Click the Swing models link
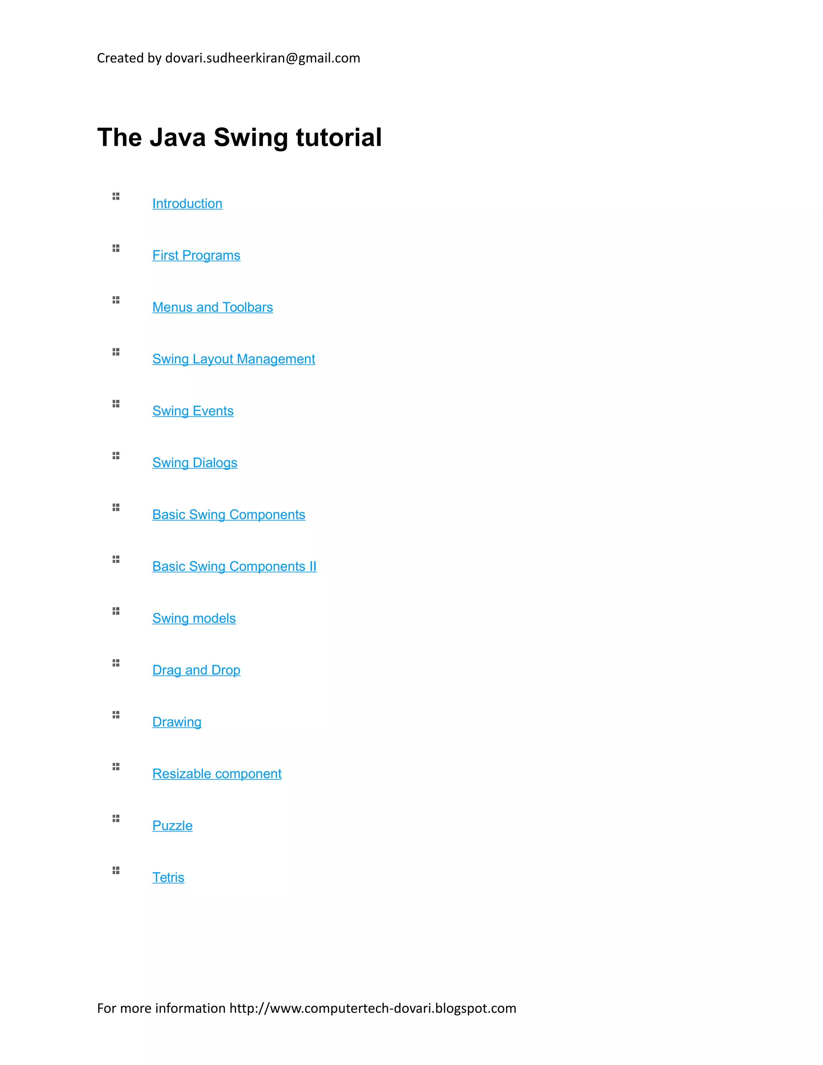 194,619
